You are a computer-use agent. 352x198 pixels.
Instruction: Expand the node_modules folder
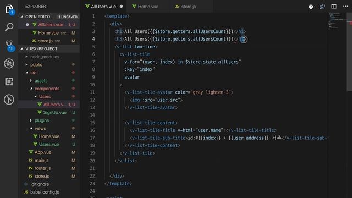(x=26, y=57)
